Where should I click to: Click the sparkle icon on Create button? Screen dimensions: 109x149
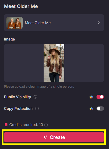45,137
